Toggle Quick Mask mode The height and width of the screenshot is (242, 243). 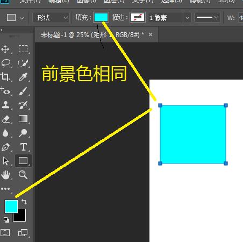point(5,233)
